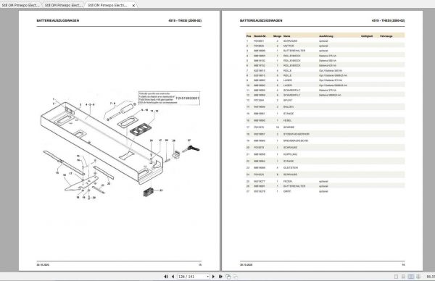Click callout 11 - 12 in the diagram

tap(154, 111)
